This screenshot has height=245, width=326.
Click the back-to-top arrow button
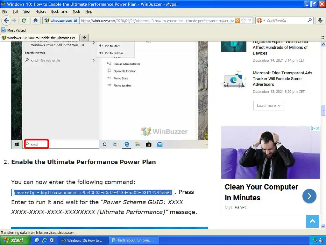(x=313, y=221)
